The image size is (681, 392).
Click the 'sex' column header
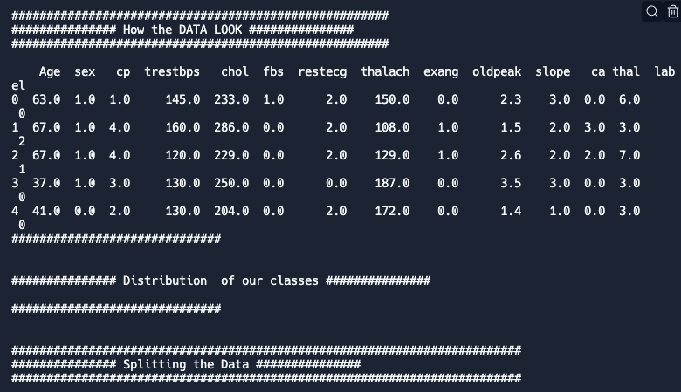pyautogui.click(x=85, y=71)
